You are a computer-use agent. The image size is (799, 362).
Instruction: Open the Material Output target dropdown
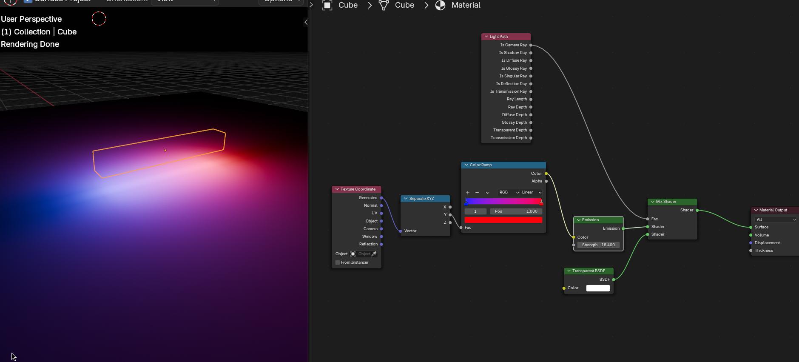(776, 219)
